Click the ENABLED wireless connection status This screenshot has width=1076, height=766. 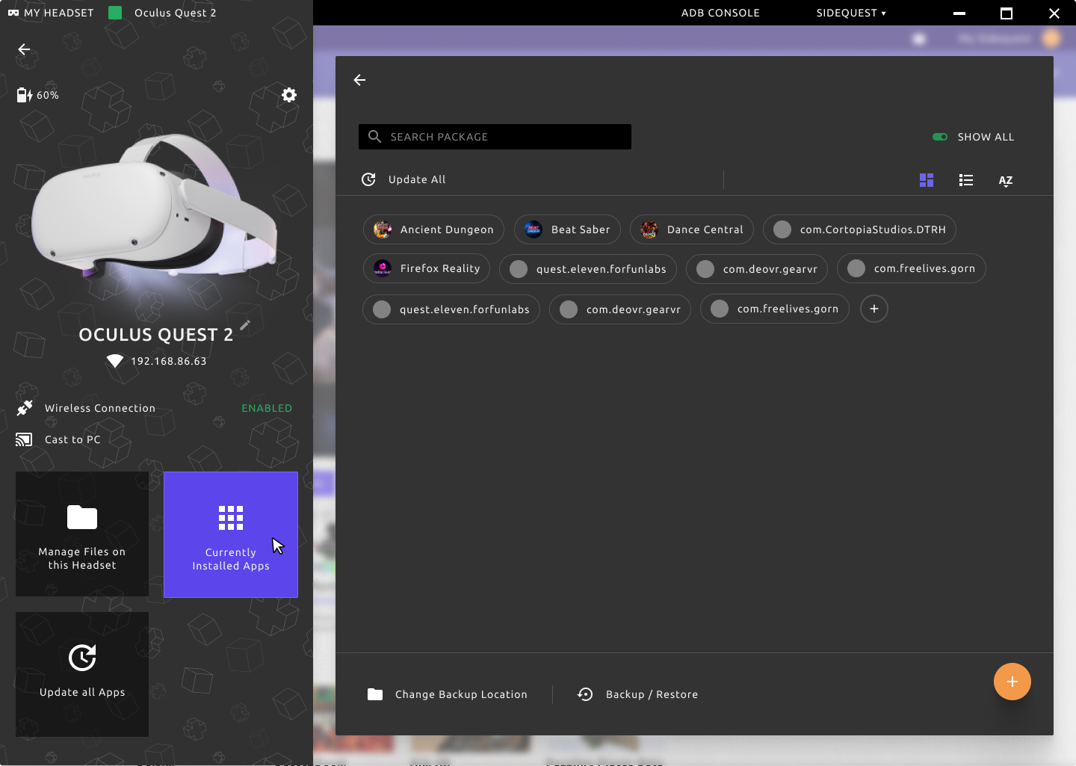click(x=267, y=408)
